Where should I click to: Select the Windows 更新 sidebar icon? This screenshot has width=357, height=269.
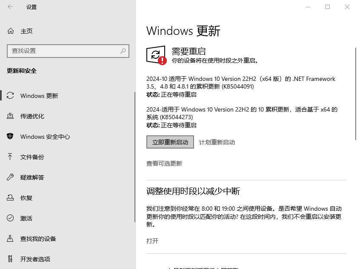point(11,96)
